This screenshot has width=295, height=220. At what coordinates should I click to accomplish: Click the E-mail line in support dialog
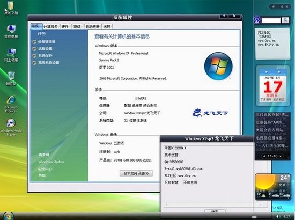(x=183, y=169)
